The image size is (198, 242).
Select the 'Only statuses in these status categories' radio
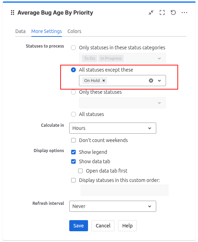73,48
